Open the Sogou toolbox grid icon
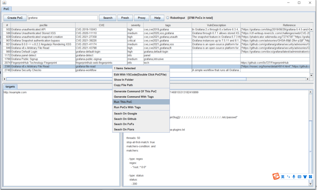Viewport: 317px width, 190px height. [310, 177]
